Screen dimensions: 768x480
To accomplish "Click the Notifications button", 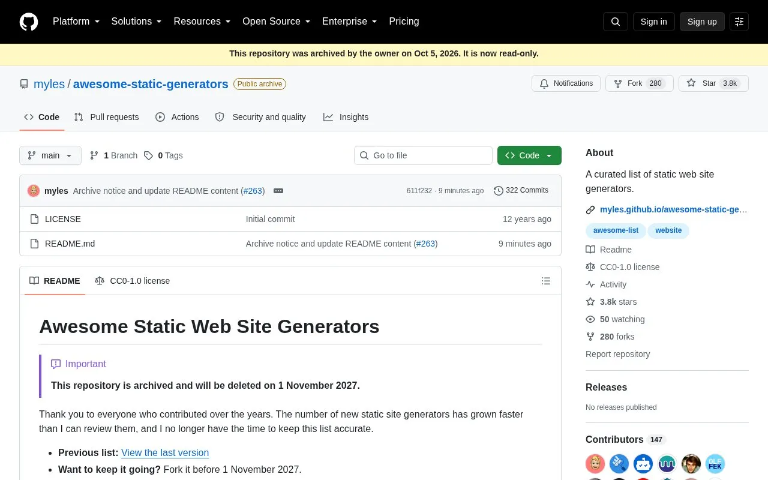I will [566, 83].
